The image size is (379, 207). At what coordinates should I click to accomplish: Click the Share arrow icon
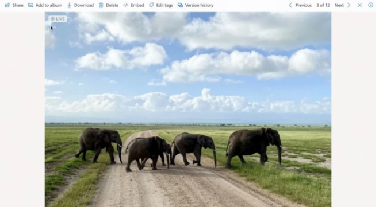(x=7, y=5)
